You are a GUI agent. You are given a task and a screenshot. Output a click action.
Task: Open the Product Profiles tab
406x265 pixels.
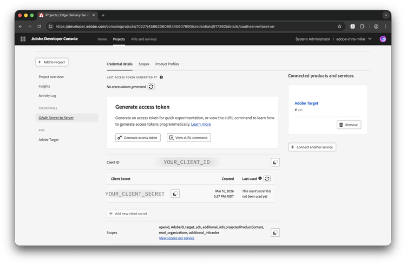point(167,64)
